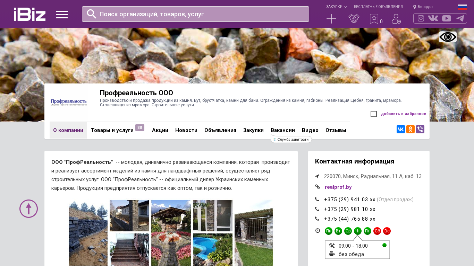Image resolution: width=474 pixels, height=266 pixels.
Task: Open the Новости tab
Action: pyautogui.click(x=186, y=130)
